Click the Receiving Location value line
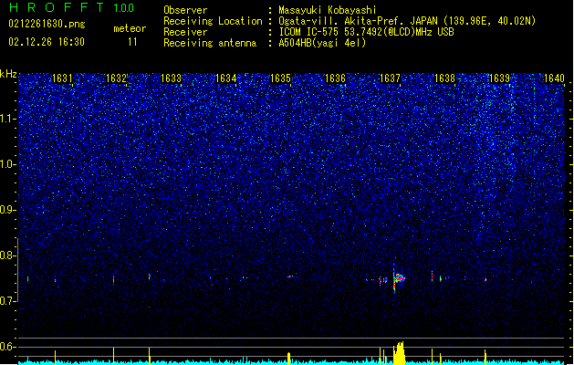Viewport: 574px width, 365px height. point(407,21)
